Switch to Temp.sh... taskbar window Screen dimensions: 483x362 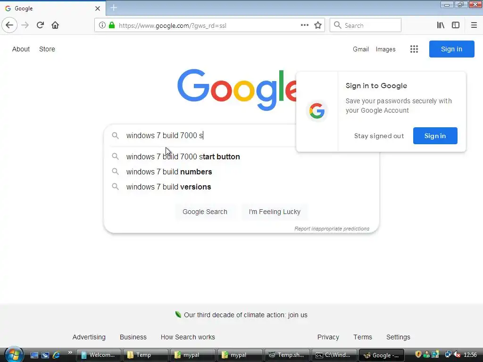click(x=287, y=355)
